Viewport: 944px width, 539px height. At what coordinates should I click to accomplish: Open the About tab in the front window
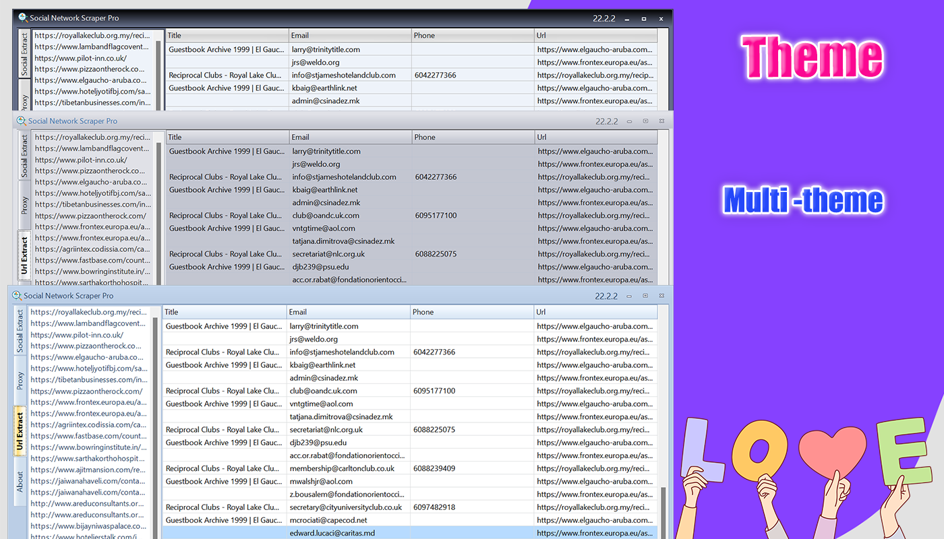point(20,482)
